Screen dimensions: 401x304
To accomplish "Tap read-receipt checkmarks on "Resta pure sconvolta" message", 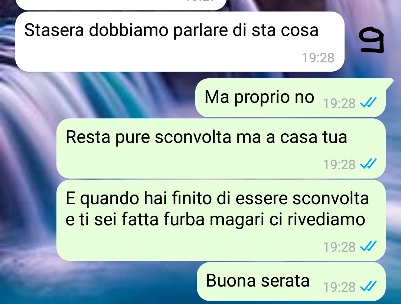I will point(368,164).
